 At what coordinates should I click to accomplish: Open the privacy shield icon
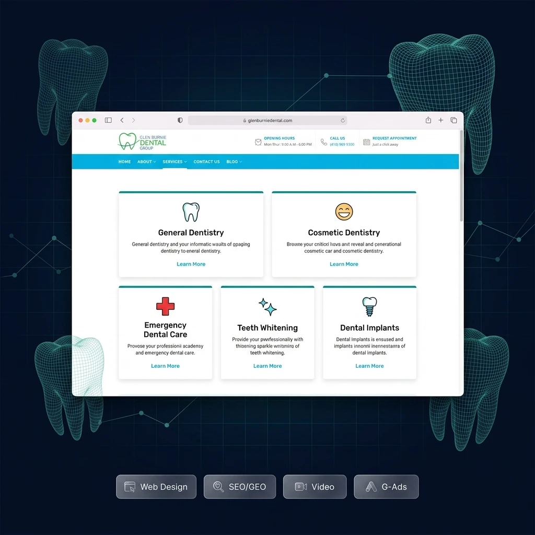(180, 120)
